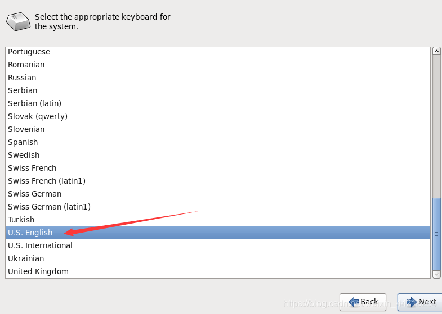Click the scrollbar thumb grip
This screenshot has width=442, height=314.
click(436, 234)
